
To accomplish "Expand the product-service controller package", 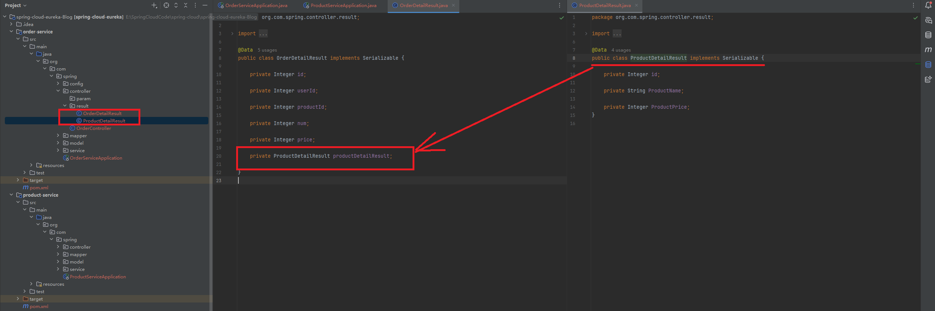I will click(58, 247).
